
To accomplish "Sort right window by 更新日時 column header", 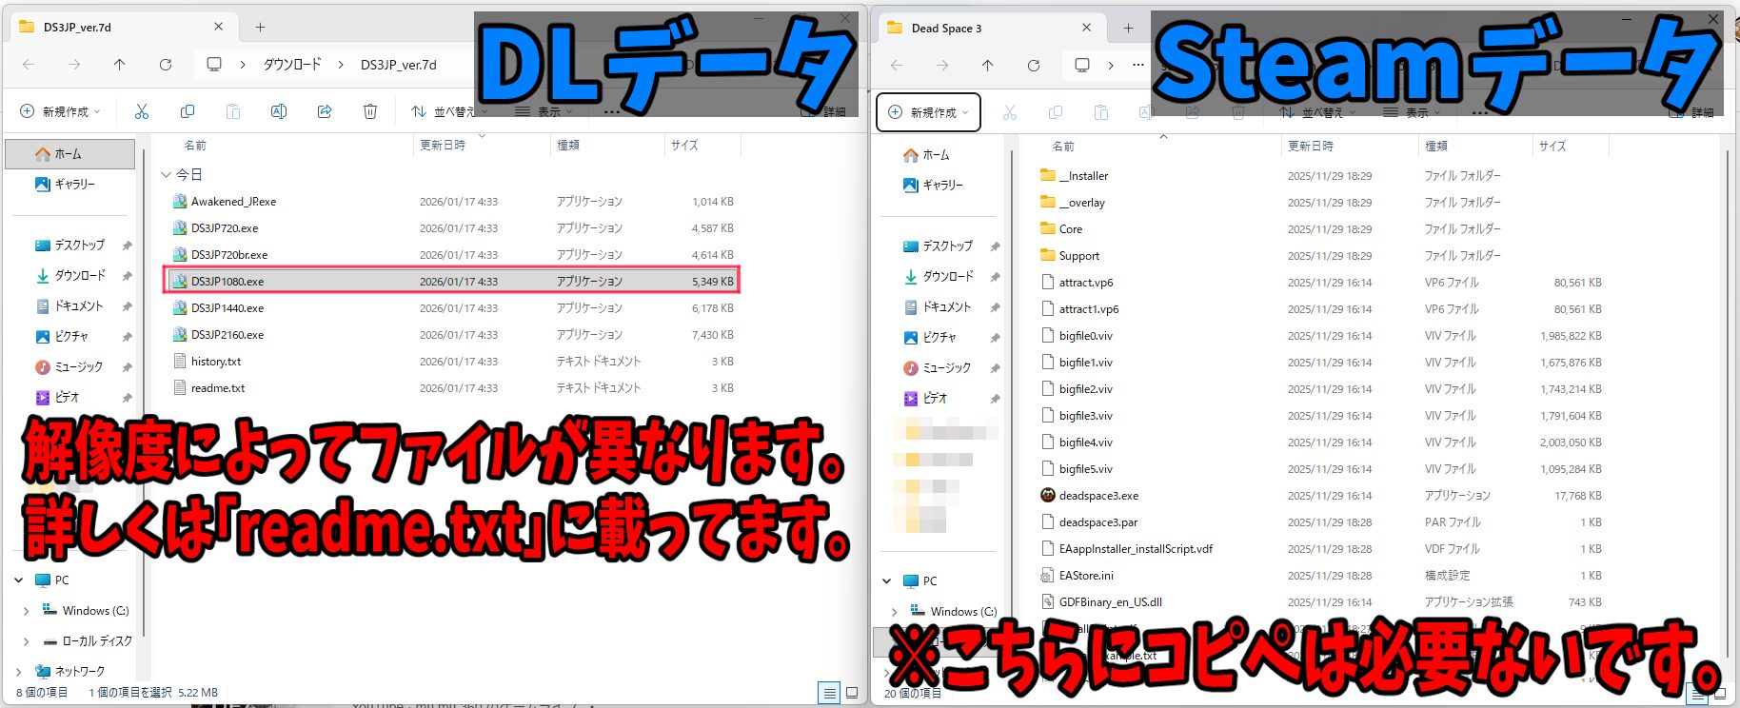I will [1311, 147].
